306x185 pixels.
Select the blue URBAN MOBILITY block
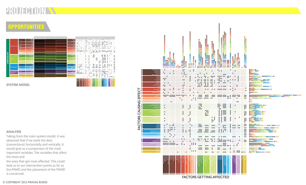14,67
